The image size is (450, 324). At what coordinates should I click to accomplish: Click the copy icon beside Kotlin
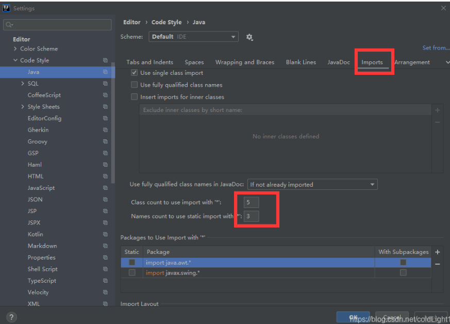105,234
